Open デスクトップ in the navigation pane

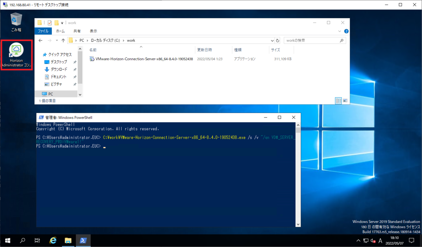point(56,62)
